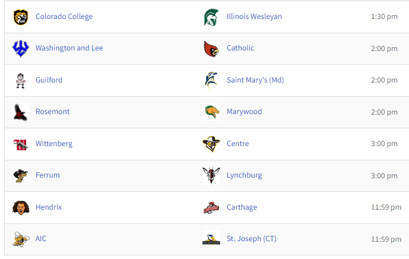Click the Carthage firebird logo
The height and width of the screenshot is (259, 409).
211,207
